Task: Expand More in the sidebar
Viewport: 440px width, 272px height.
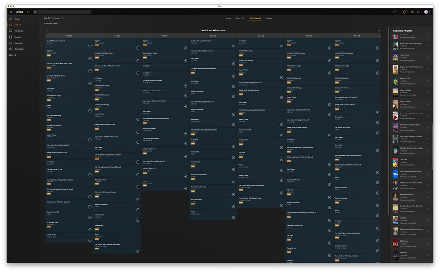Action: click(13, 55)
